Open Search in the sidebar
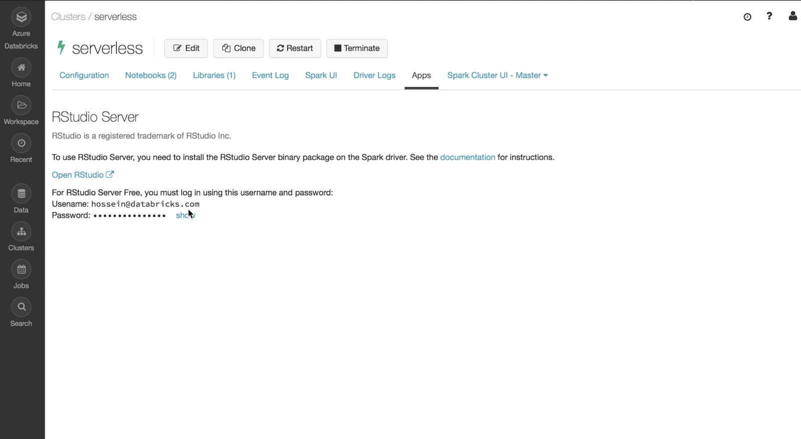The image size is (801, 439). [x=21, y=307]
